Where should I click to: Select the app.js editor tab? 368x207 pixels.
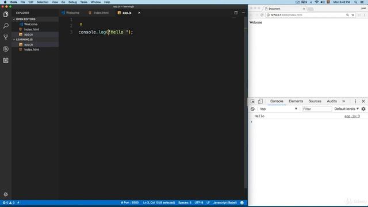tap(126, 13)
